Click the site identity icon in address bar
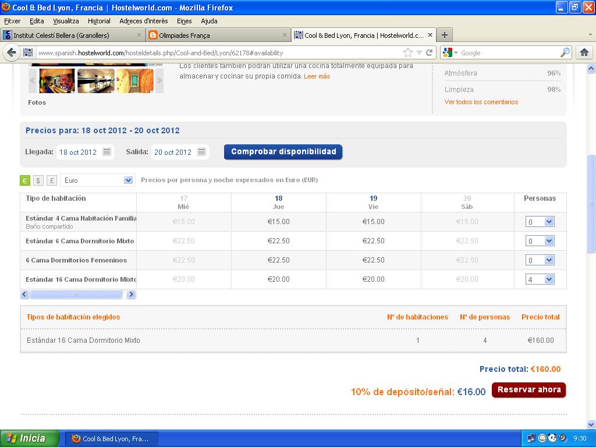 click(x=28, y=52)
